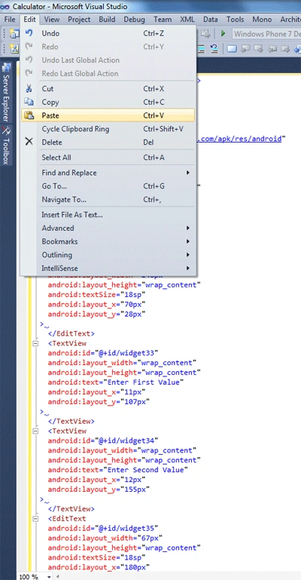301x580 pixels.
Task: Choose Undo from the Edit menu
Action: (x=108, y=33)
